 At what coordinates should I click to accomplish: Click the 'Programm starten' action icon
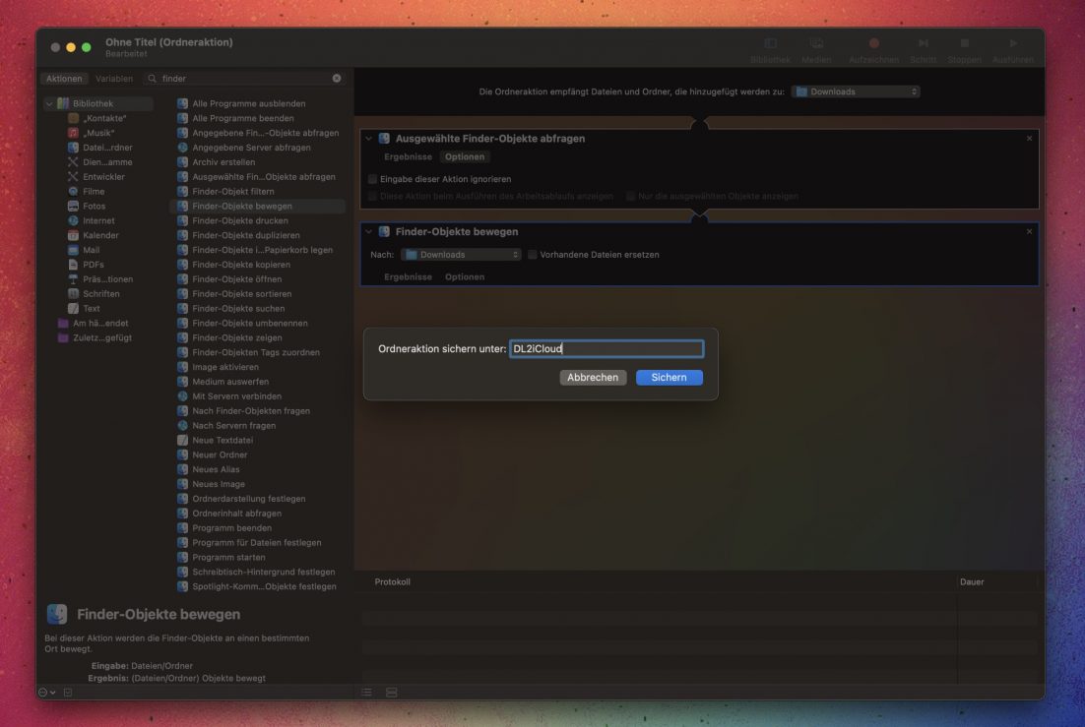coord(183,557)
